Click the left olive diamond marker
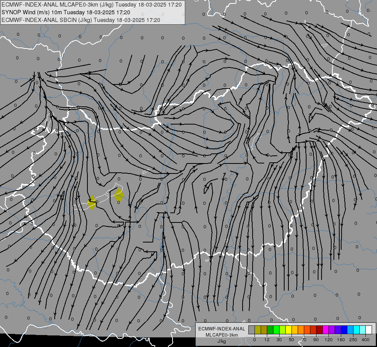Viewport: 377px width, 347px height. click(x=92, y=203)
